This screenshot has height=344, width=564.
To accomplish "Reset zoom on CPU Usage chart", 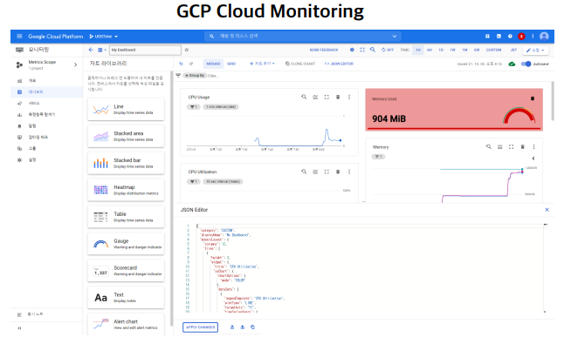I will tap(304, 98).
